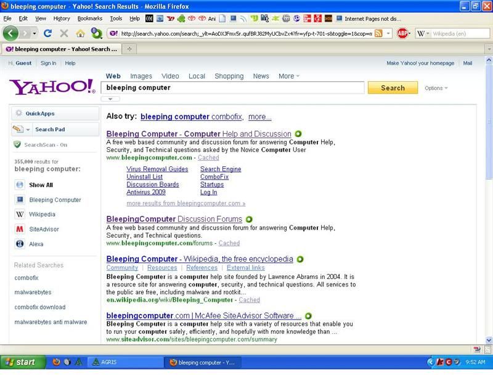Select the bleeping computer Yahoo! Search browser tab

tap(62, 49)
